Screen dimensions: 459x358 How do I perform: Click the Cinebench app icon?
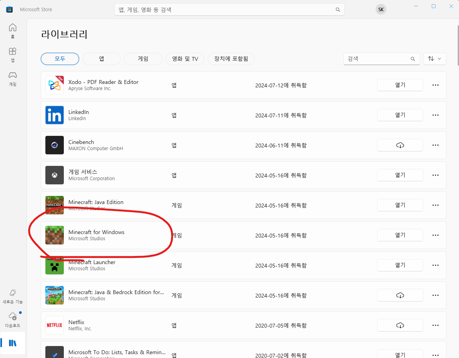55,145
